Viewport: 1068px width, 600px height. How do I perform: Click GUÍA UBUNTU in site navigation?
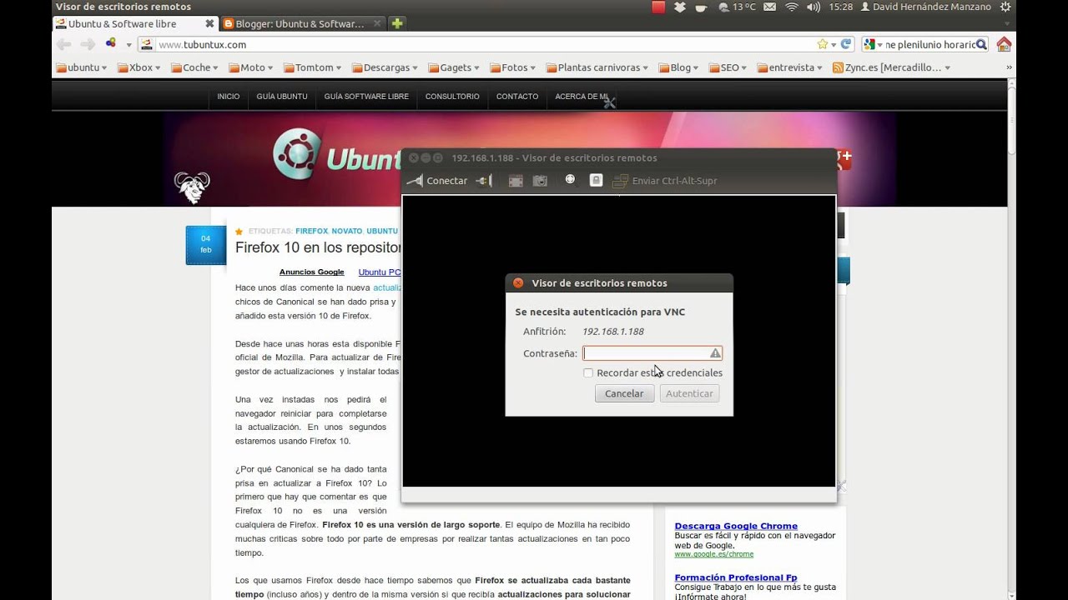(x=282, y=97)
